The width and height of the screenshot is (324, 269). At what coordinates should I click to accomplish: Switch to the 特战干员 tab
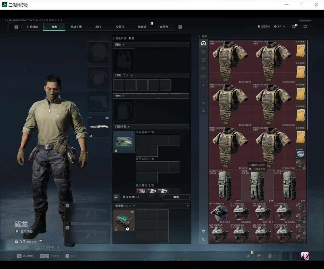(x=76, y=27)
